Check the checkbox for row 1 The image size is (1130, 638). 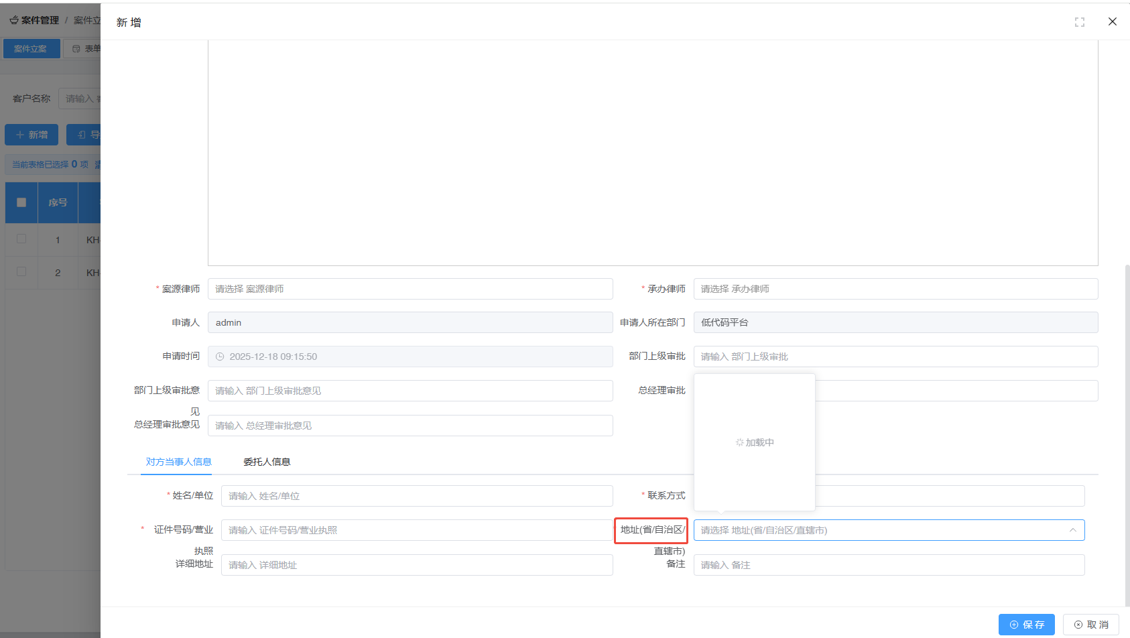pos(21,239)
